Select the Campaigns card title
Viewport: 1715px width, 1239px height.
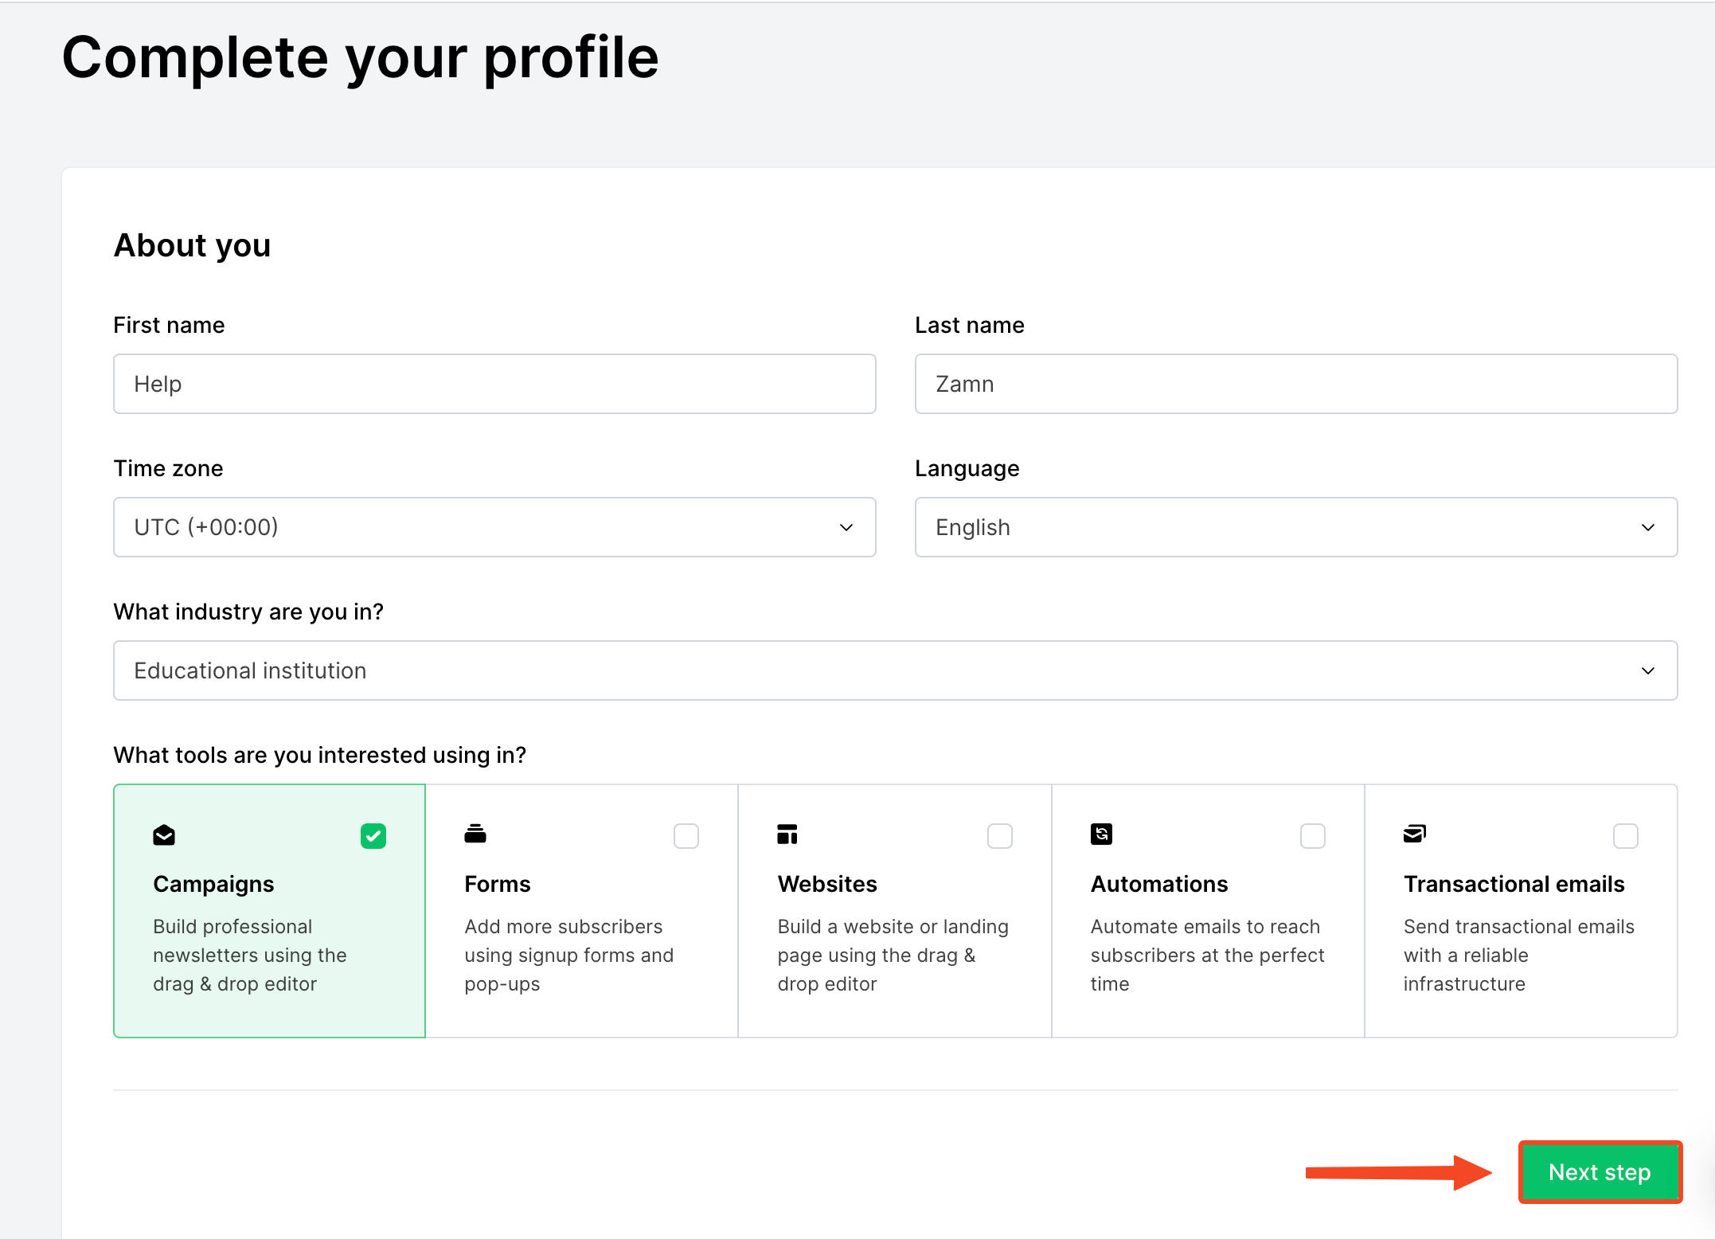(213, 884)
